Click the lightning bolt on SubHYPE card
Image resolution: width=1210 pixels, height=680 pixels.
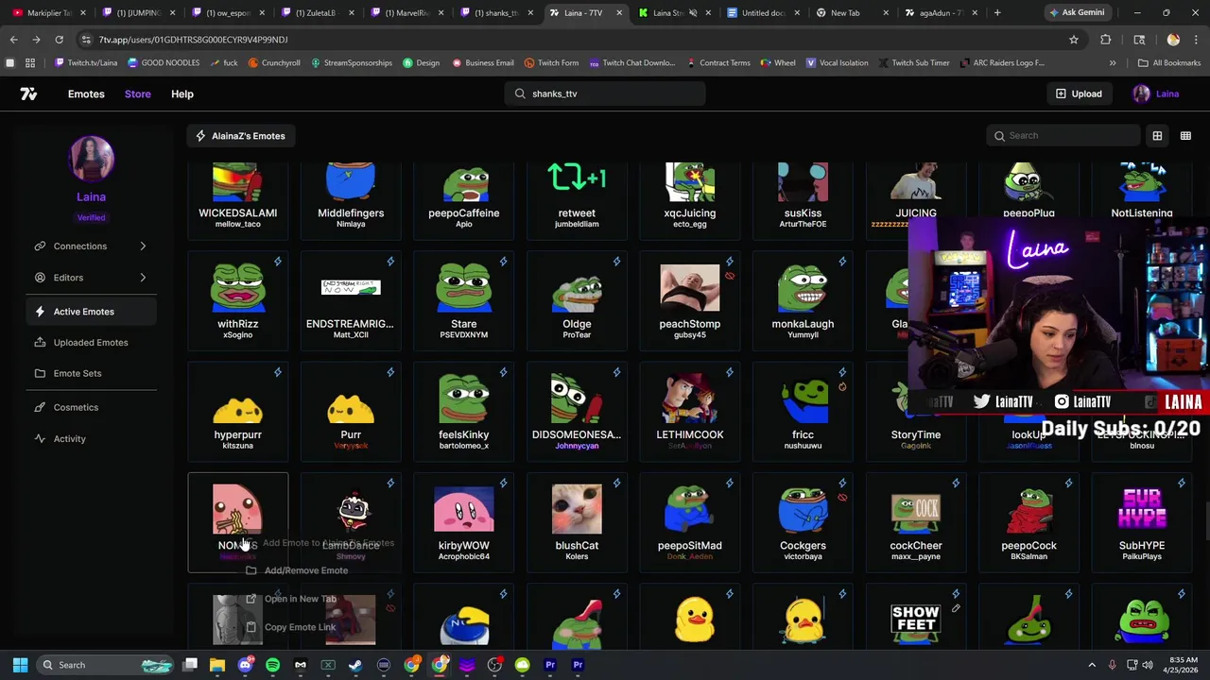click(x=1182, y=484)
